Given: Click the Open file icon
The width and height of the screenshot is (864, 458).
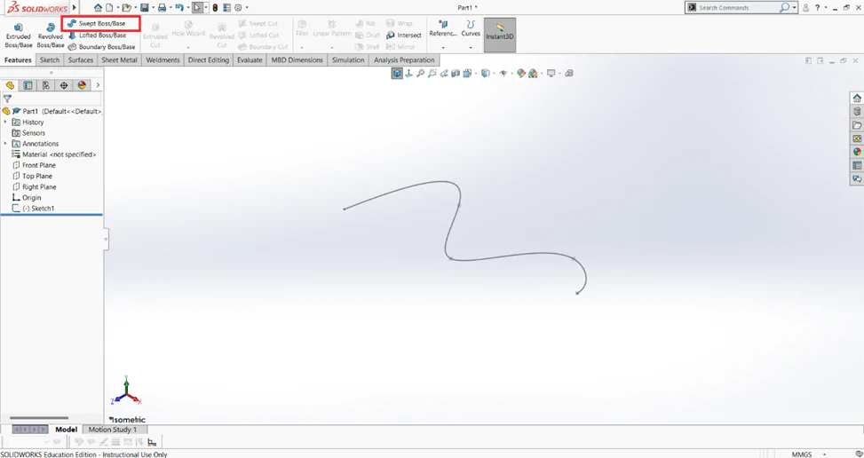Looking at the screenshot, I should (x=127, y=8).
